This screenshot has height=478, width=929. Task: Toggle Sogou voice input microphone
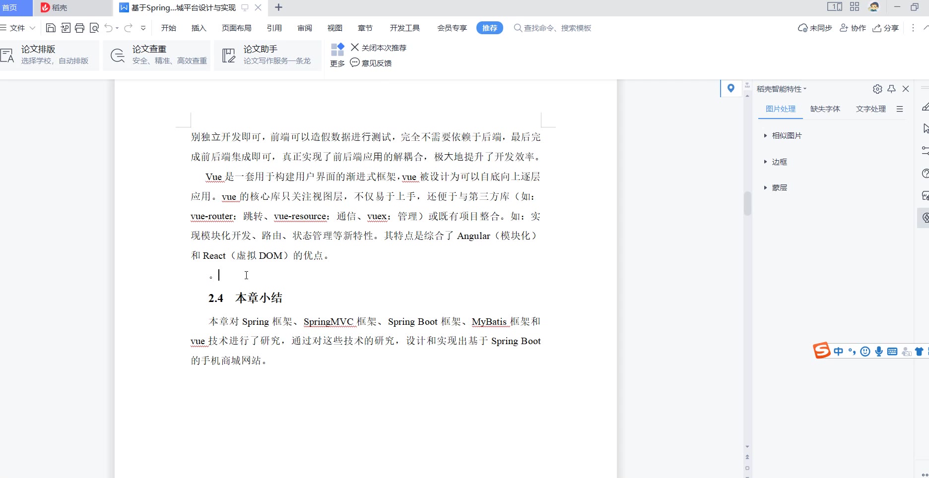879,352
